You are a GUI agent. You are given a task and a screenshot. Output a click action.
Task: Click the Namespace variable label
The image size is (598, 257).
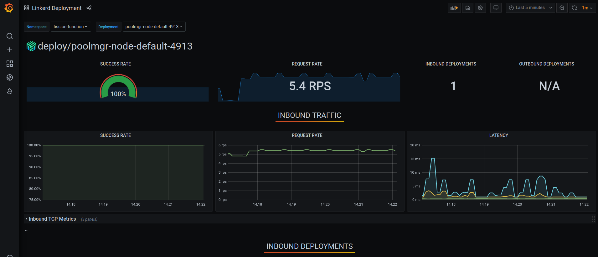click(37, 27)
